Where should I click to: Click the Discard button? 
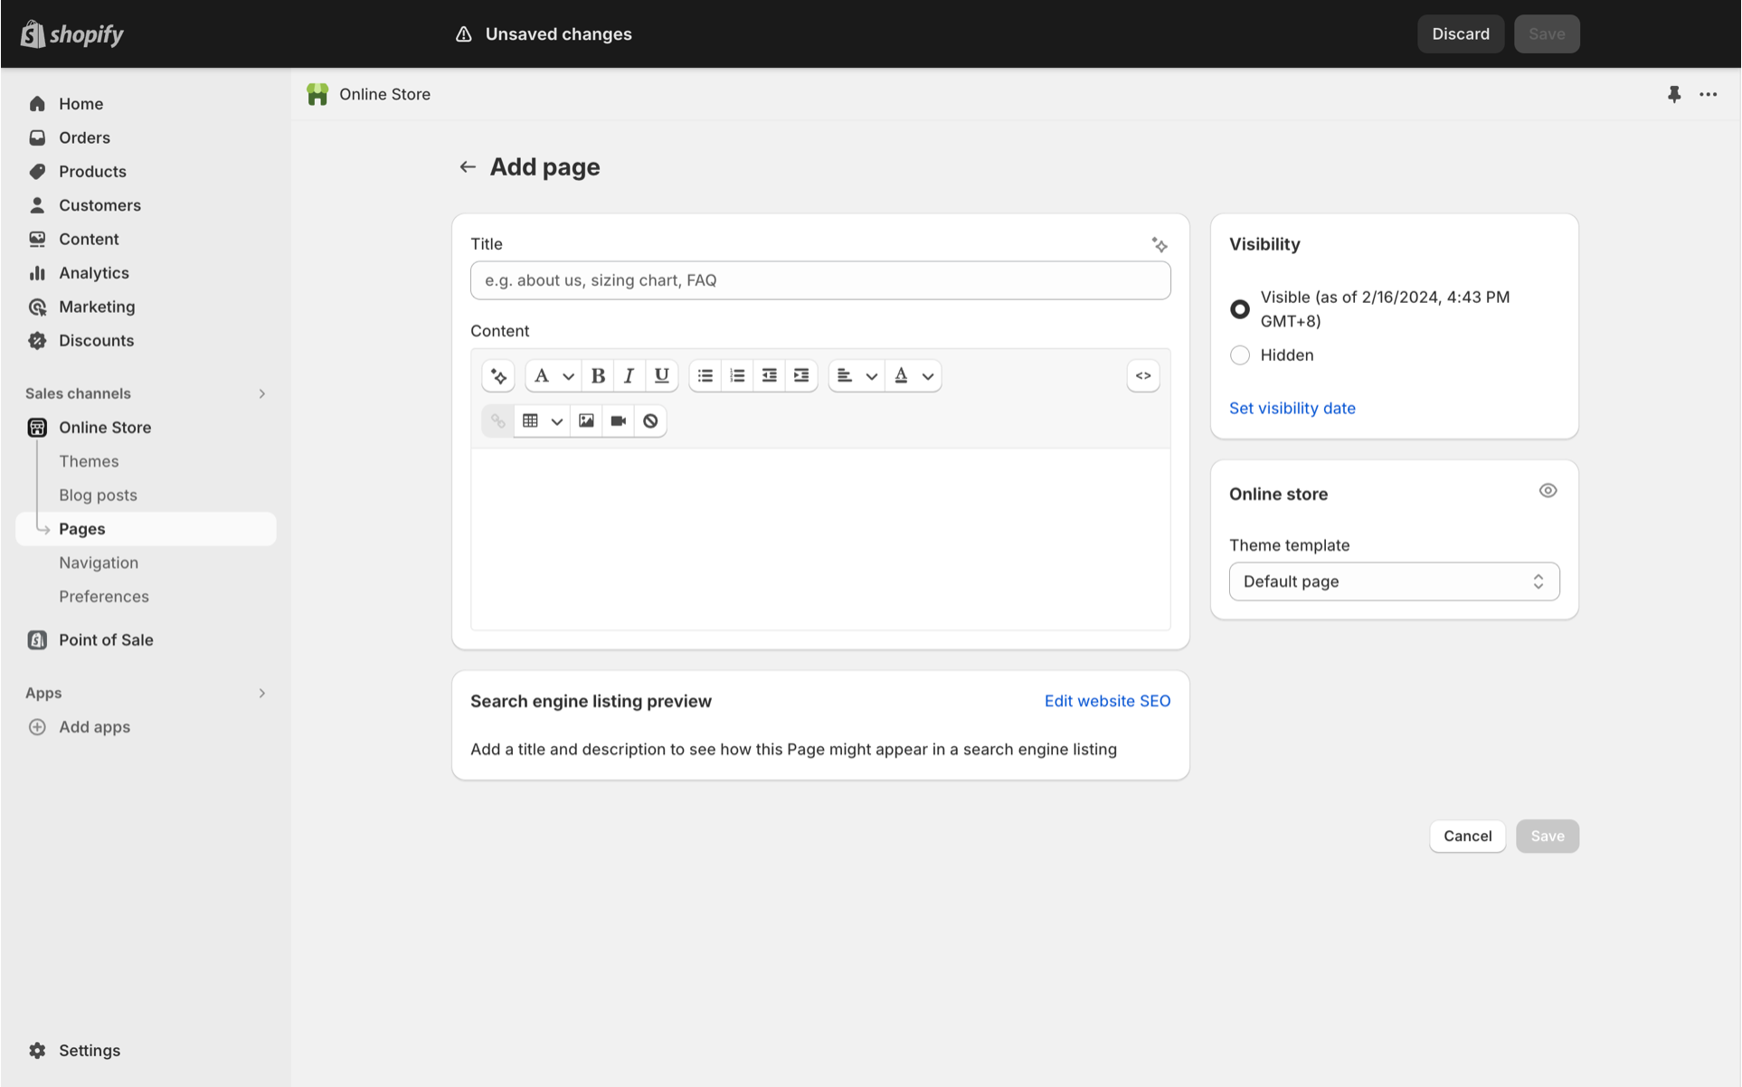tap(1460, 33)
